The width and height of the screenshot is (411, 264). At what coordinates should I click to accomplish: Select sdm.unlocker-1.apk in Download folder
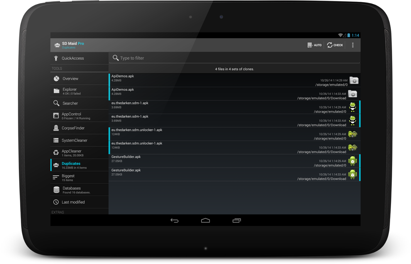(x=234, y=148)
